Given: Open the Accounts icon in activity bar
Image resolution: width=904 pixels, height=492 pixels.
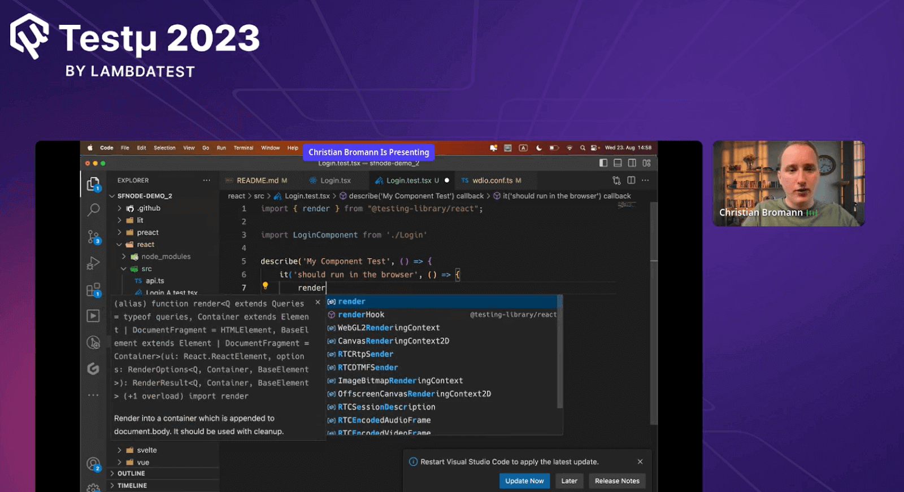Looking at the screenshot, I should [93, 464].
